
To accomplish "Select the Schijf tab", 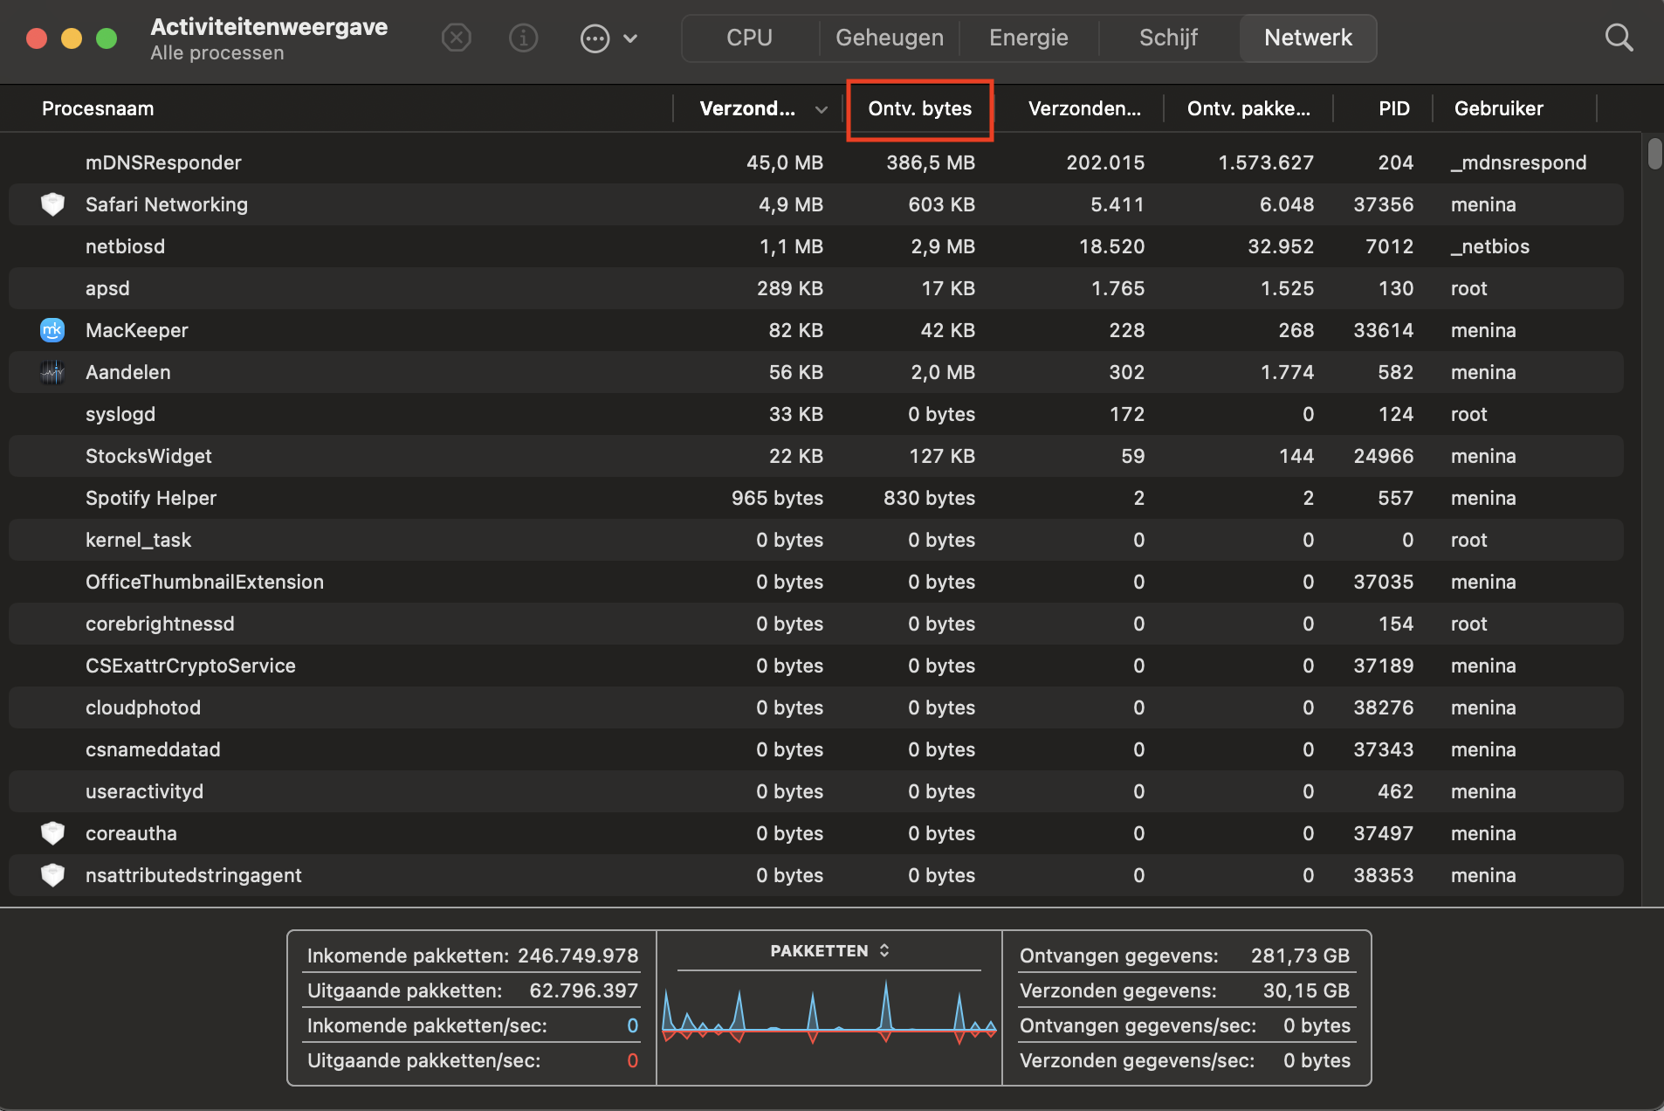I will click(1168, 38).
